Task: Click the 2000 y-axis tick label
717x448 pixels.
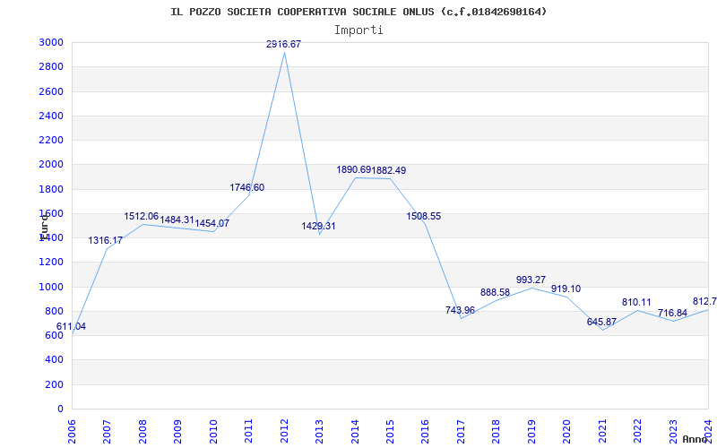Action: pyautogui.click(x=51, y=165)
